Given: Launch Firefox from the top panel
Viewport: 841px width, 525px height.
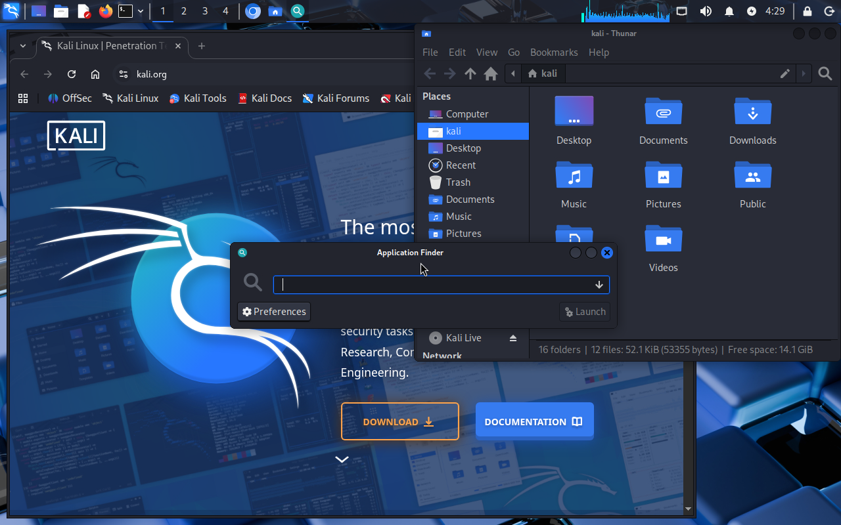Looking at the screenshot, I should tap(105, 11).
